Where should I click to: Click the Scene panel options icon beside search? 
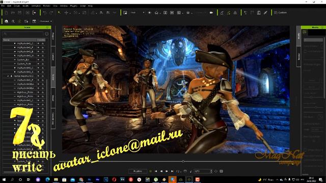click(46, 34)
